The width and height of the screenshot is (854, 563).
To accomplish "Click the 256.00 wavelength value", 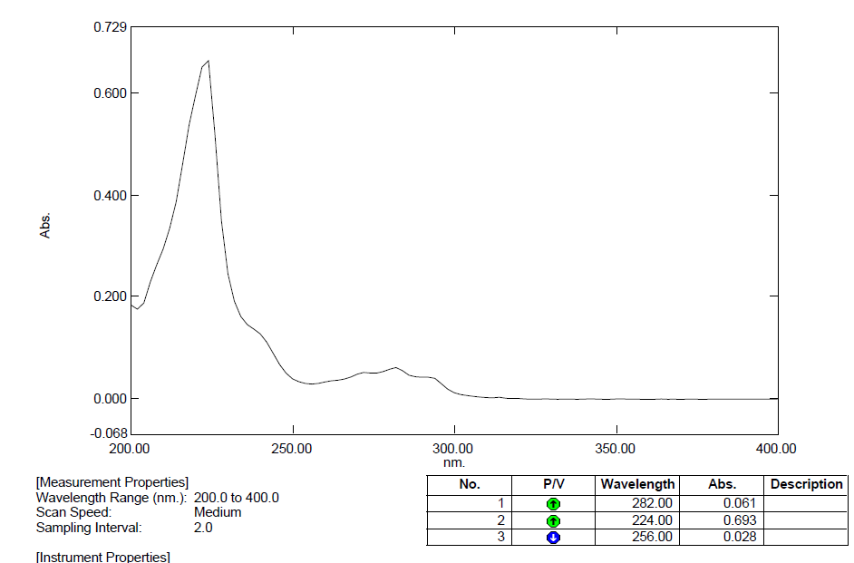I will pos(652,538).
